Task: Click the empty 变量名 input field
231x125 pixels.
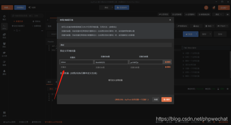Action: [76, 67]
